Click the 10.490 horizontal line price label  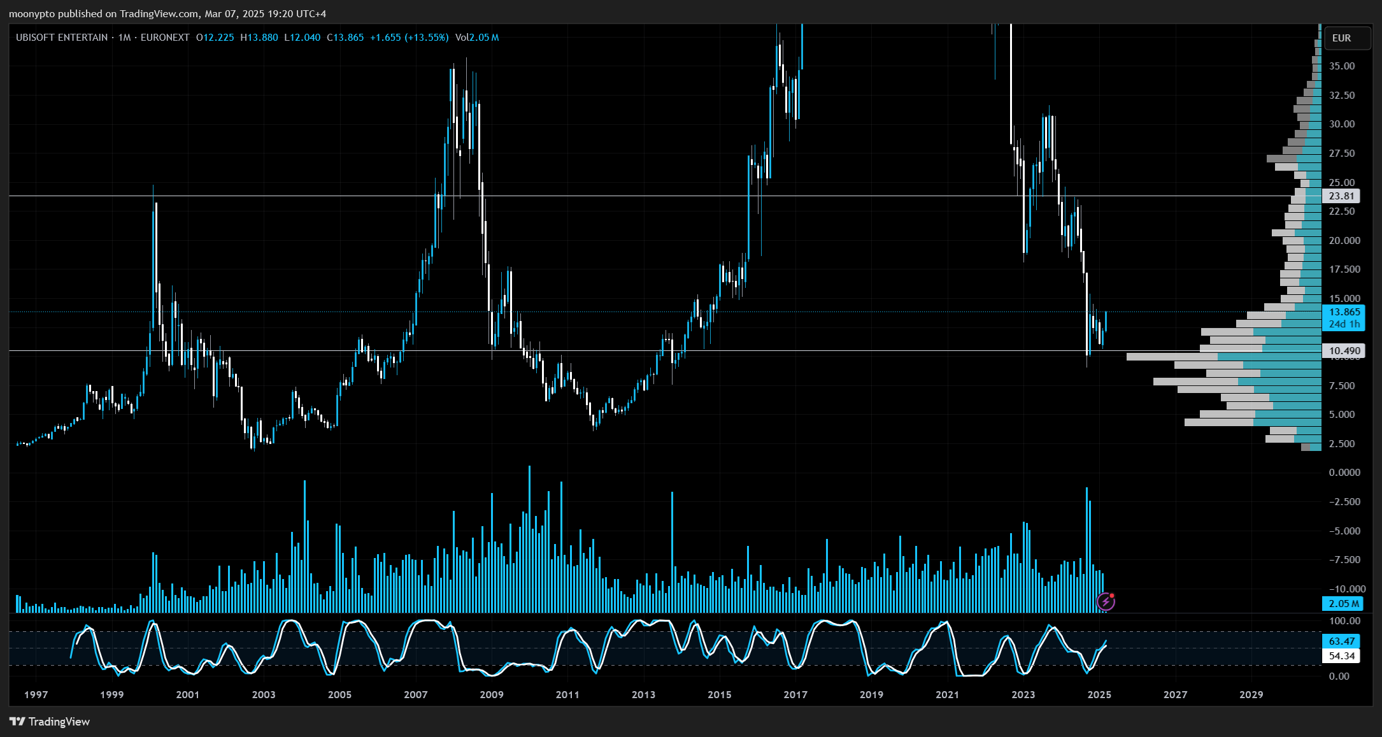point(1344,350)
